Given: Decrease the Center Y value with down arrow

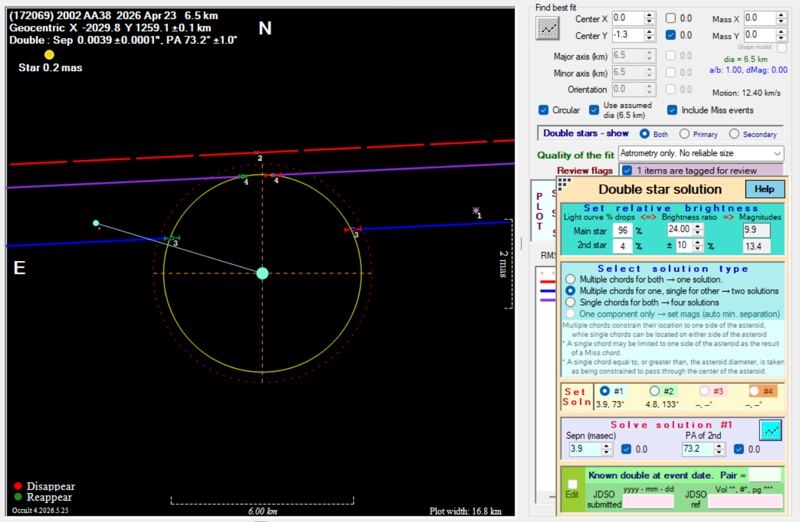Looking at the screenshot, I should tap(650, 39).
